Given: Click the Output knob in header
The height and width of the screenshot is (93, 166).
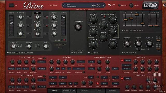Looking at the screenshot, I should [x=131, y=5].
